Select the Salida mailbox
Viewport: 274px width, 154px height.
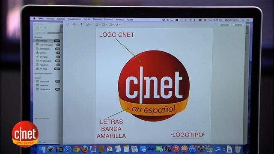(x=47, y=53)
